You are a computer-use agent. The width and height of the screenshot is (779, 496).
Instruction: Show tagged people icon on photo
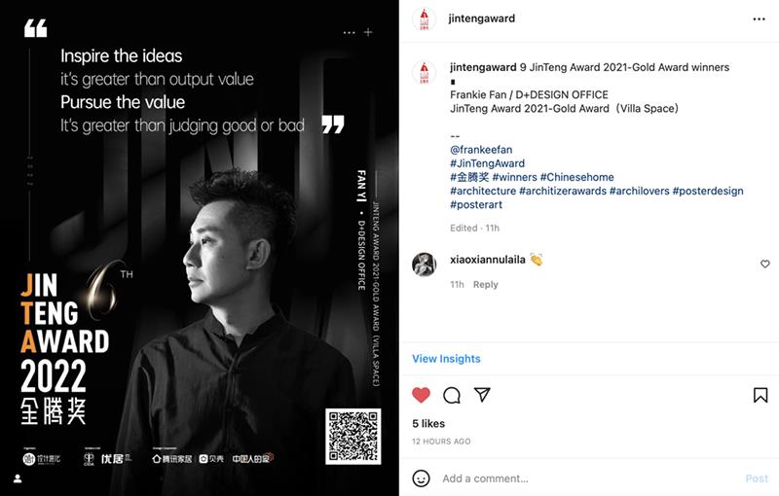tap(18, 478)
